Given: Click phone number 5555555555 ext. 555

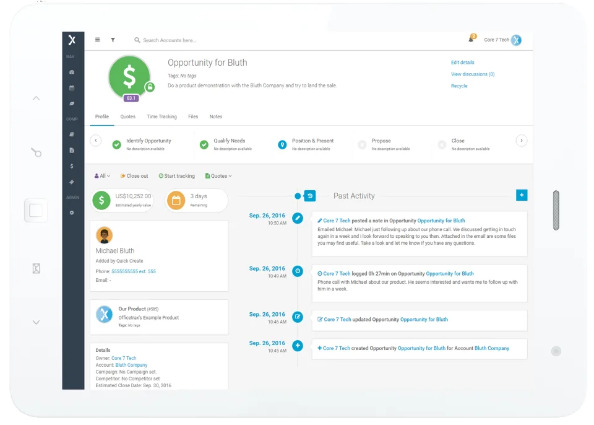Looking at the screenshot, I should pyautogui.click(x=134, y=271).
